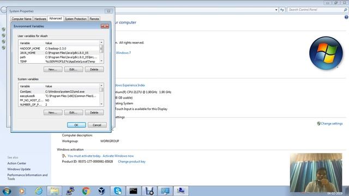Open File Explorer folder icon in taskbar
The width and height of the screenshot is (349, 196).
(55, 191)
